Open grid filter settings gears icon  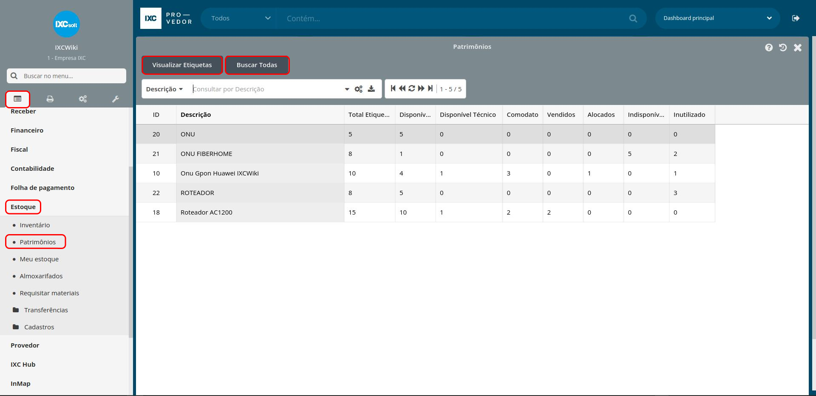click(359, 89)
